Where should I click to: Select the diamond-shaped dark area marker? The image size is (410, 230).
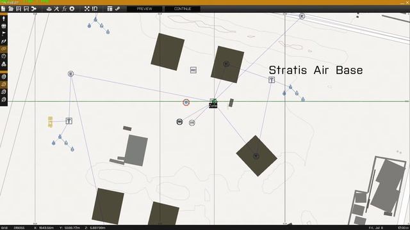[x=256, y=156]
